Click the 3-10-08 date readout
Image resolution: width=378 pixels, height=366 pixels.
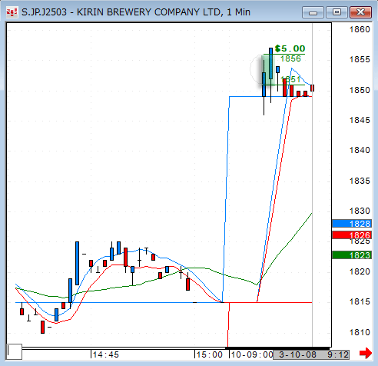click(x=297, y=354)
